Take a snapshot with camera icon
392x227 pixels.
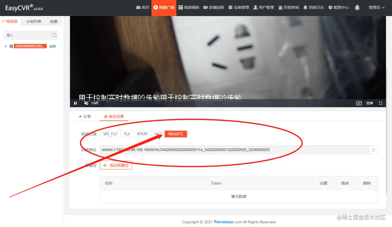pos(359,103)
